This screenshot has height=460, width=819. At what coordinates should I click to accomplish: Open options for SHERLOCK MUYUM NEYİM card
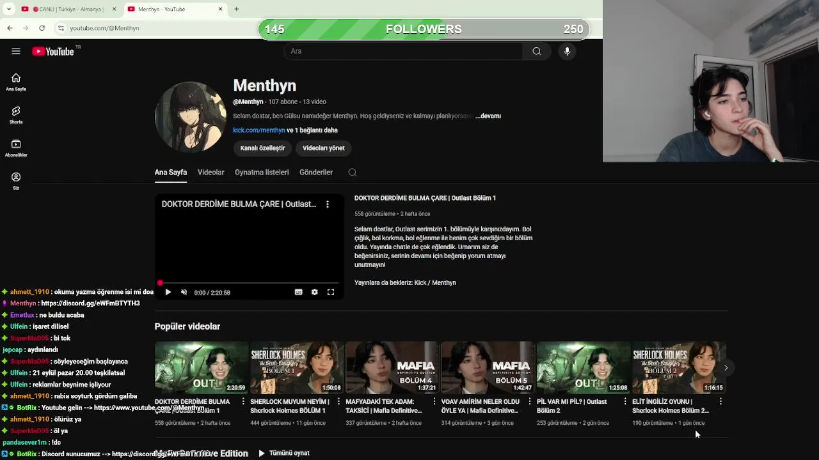pyautogui.click(x=338, y=402)
